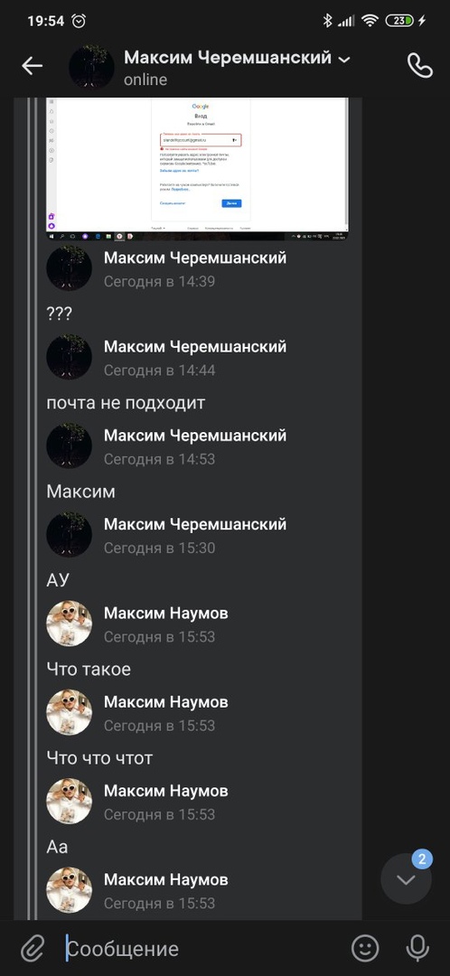Tap avatar beside 15:30 message

(69, 535)
